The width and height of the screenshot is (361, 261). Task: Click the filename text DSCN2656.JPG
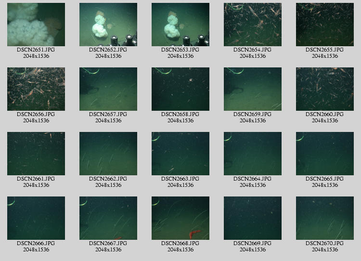point(36,114)
